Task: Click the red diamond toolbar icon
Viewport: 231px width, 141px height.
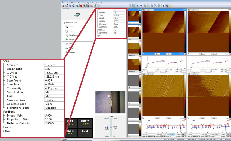Action: point(81,6)
